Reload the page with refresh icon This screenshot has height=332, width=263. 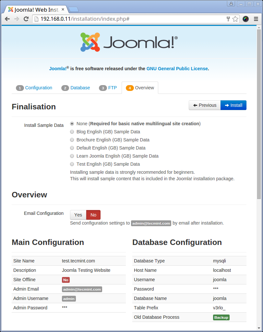(x=26, y=19)
